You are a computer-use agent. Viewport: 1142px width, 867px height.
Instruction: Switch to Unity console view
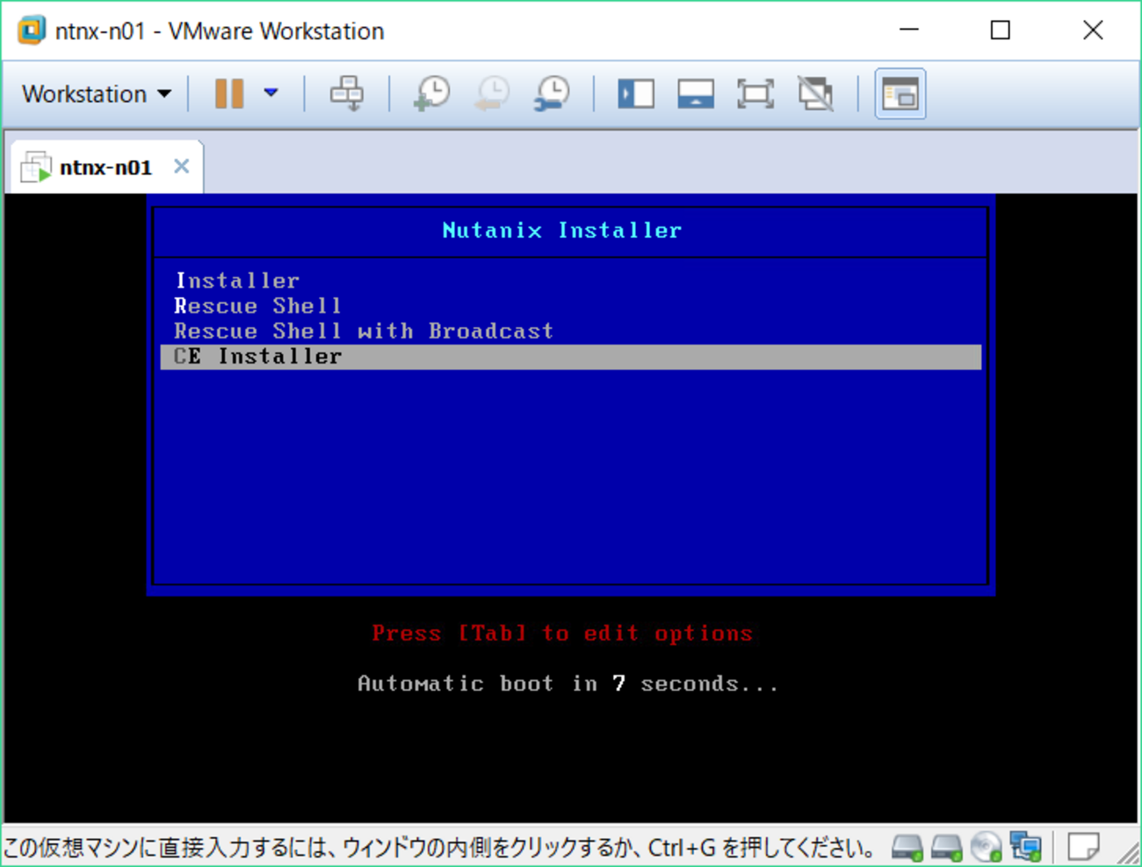900,93
